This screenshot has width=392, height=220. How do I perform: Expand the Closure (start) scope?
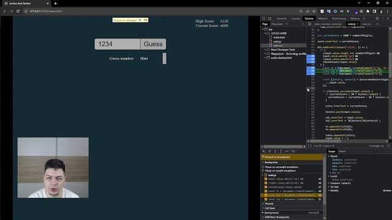pos(329,183)
